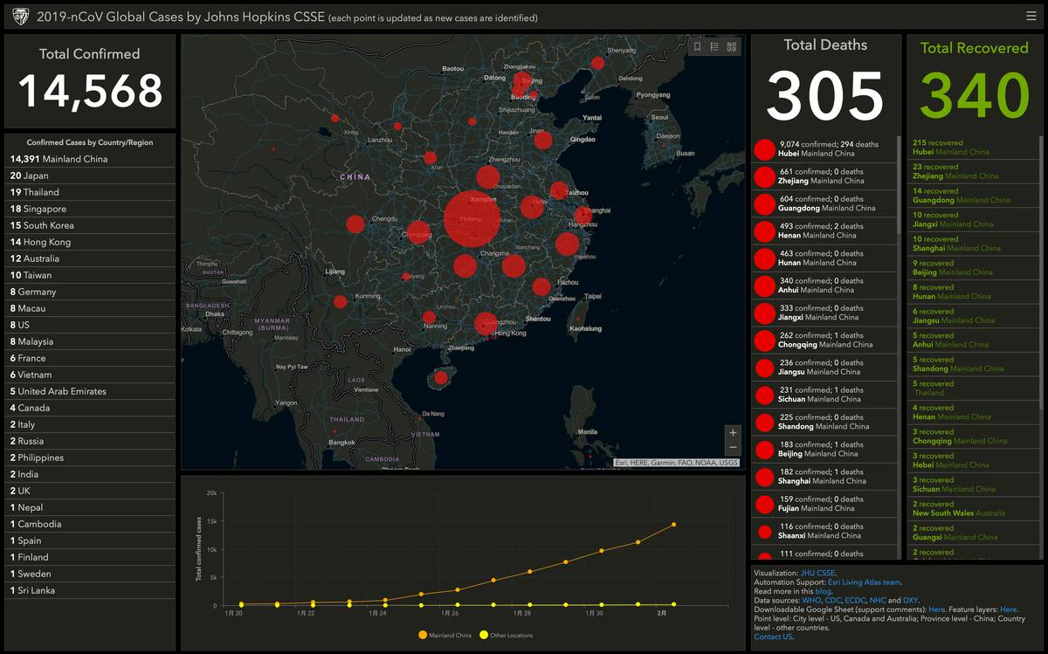Click the large Hubei red circle on map
Viewport: 1048px width, 654px height.
click(x=472, y=218)
